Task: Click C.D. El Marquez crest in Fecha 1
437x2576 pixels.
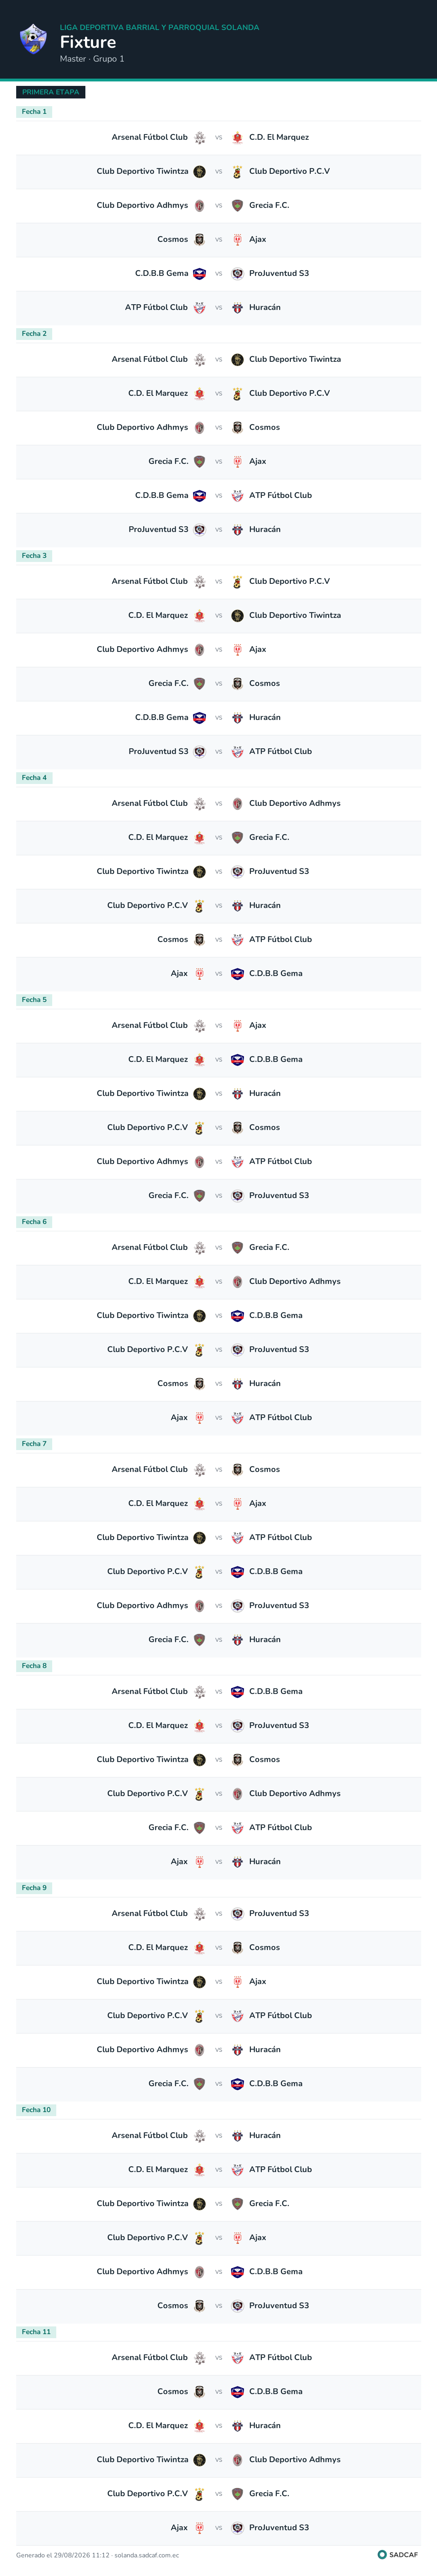Action: [x=238, y=137]
